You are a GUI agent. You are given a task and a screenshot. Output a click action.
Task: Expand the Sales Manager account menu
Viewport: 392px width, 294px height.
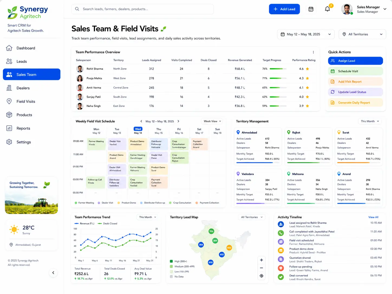385,9
